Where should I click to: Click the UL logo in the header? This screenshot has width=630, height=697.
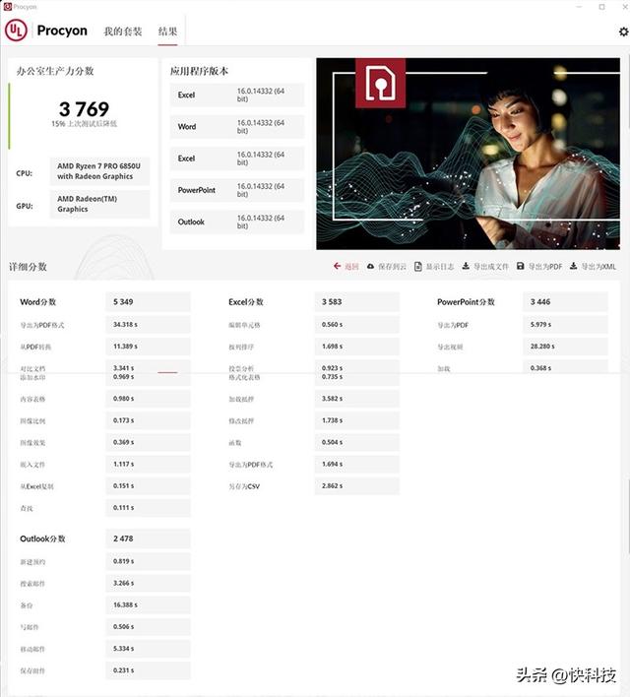[16, 31]
